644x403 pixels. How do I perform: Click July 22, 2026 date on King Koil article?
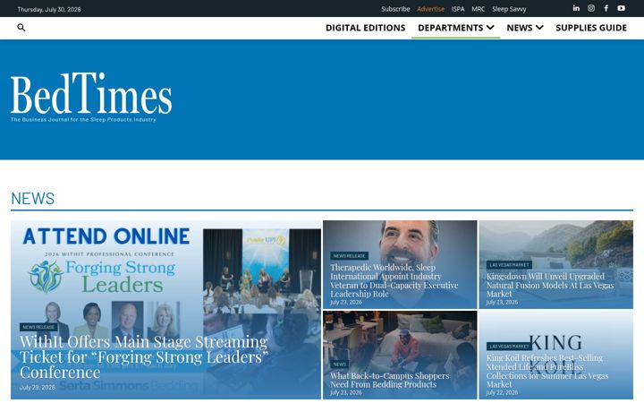503,393
